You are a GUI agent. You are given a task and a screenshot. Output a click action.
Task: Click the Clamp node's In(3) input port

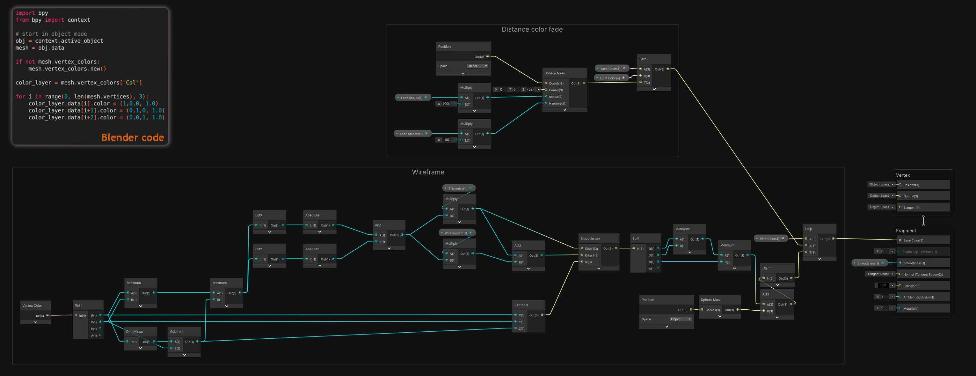click(764, 278)
